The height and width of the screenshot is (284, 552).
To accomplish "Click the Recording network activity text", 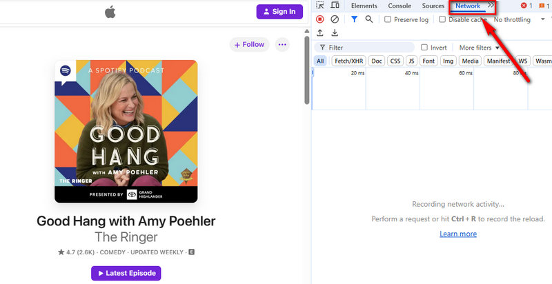I will (458, 204).
